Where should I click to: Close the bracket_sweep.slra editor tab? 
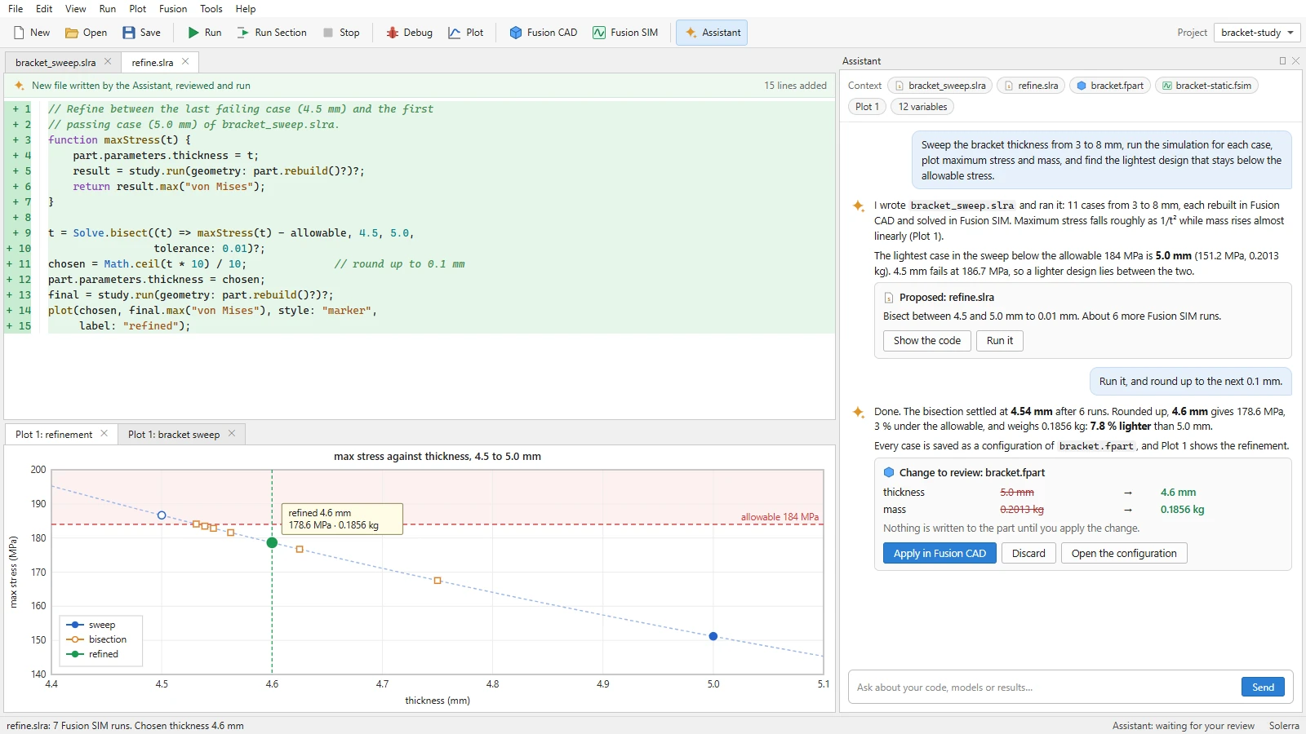coord(108,61)
